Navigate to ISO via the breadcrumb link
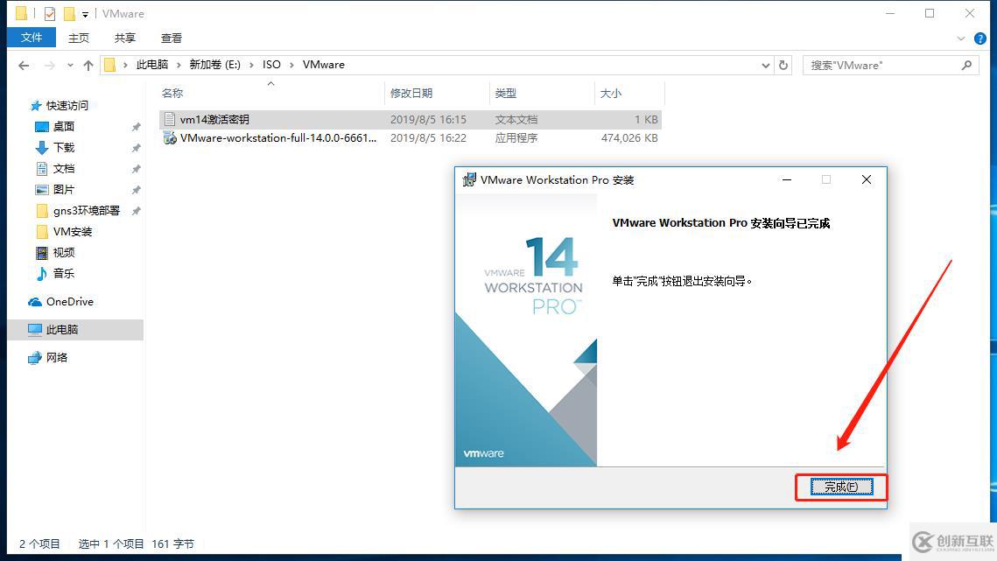This screenshot has height=561, width=997. (x=271, y=64)
